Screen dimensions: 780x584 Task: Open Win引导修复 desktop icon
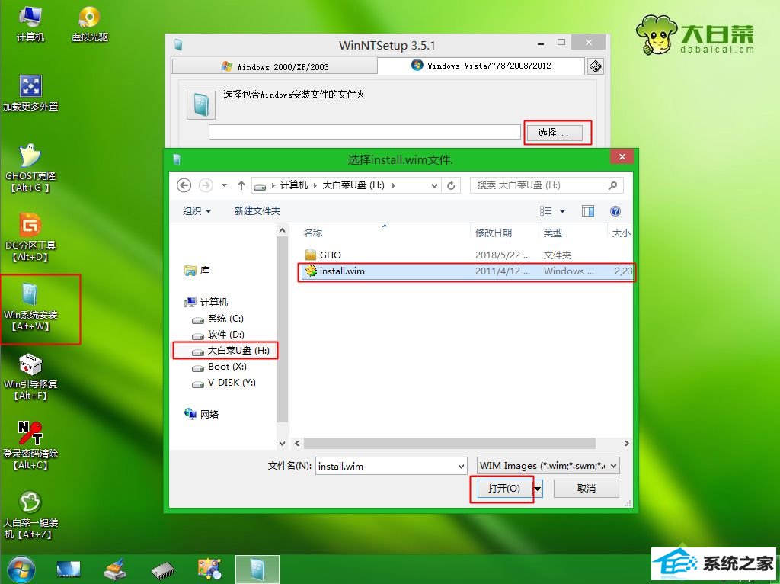tap(30, 377)
